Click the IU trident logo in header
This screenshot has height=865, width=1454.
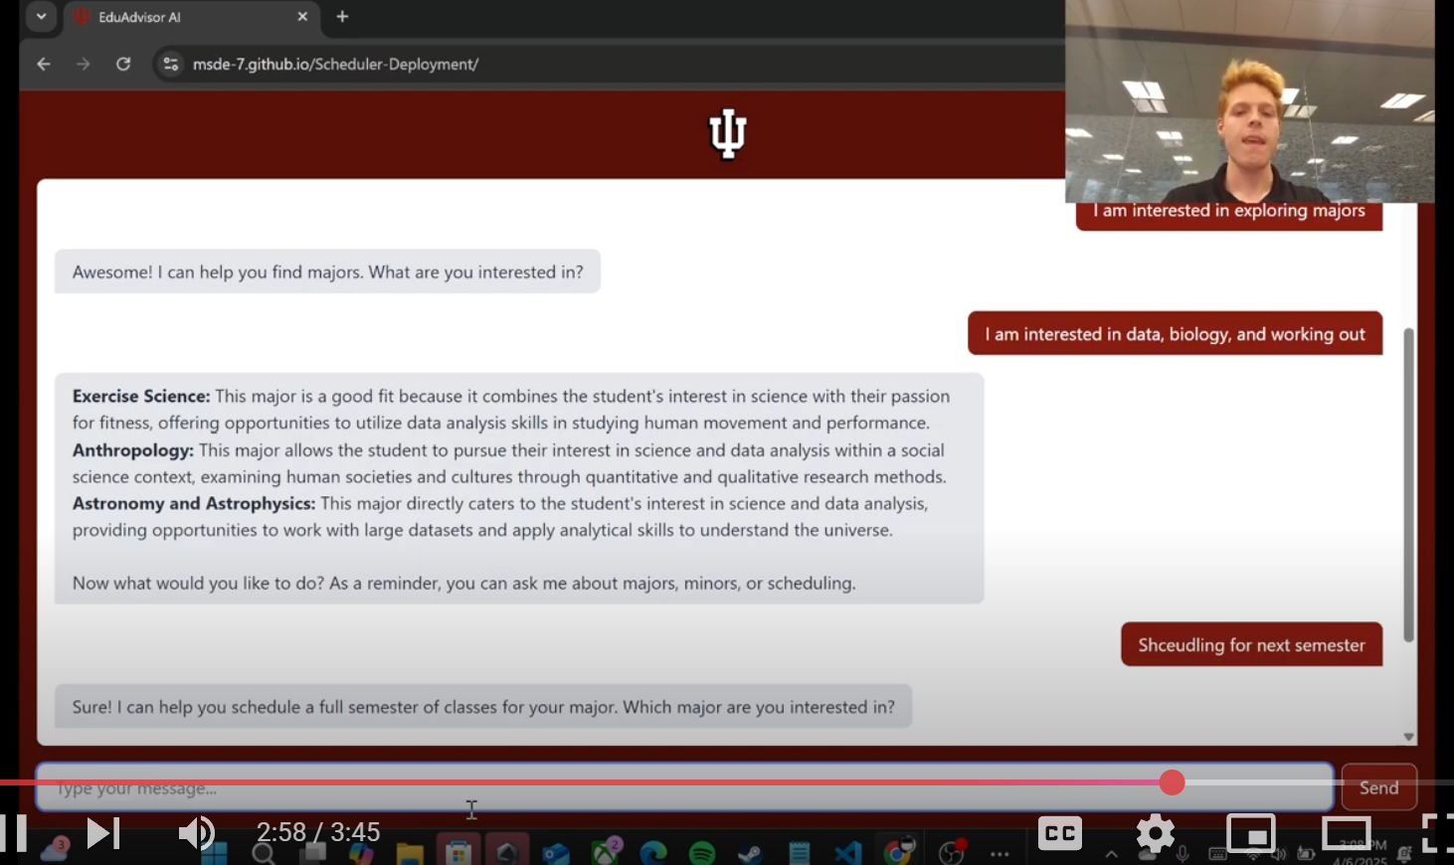[x=727, y=133]
